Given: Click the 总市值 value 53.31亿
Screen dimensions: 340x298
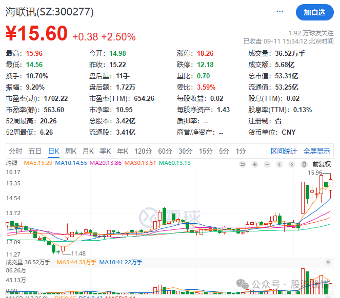Looking at the screenshot, I should (287, 76).
